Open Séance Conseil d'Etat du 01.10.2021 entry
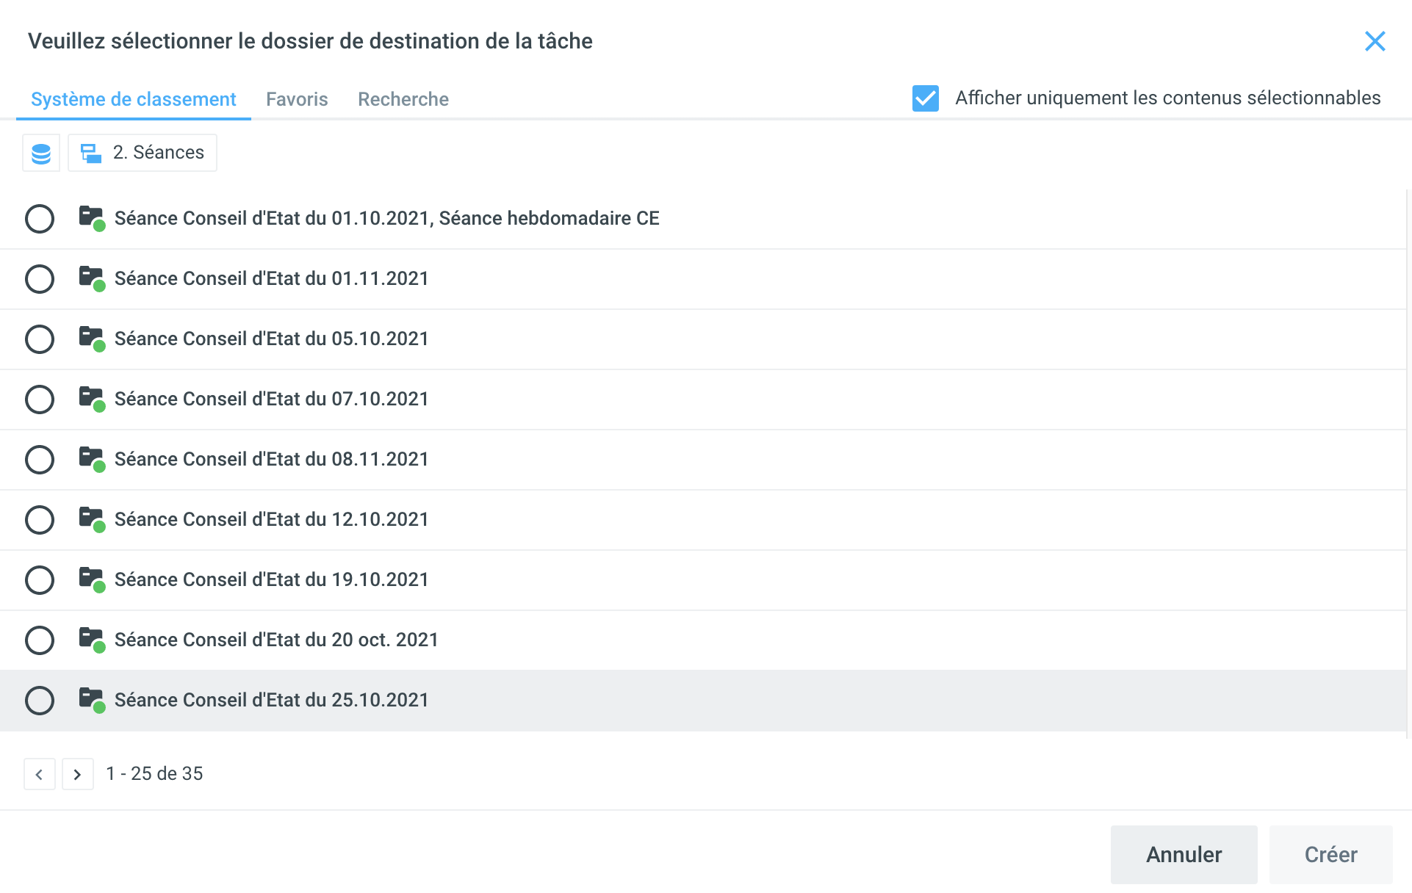The height and width of the screenshot is (893, 1412). [386, 218]
